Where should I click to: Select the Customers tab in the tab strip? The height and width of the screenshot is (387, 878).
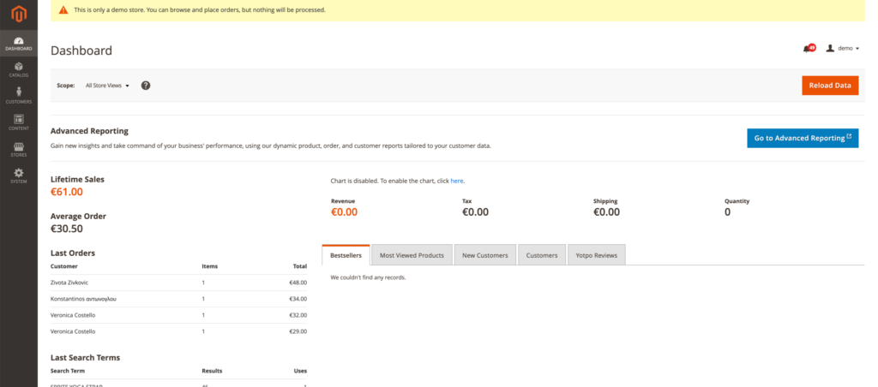[x=541, y=255]
